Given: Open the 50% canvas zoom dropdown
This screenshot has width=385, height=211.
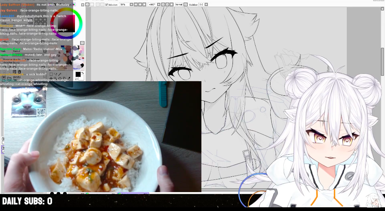Looking at the screenshot, I should (x=132, y=4).
